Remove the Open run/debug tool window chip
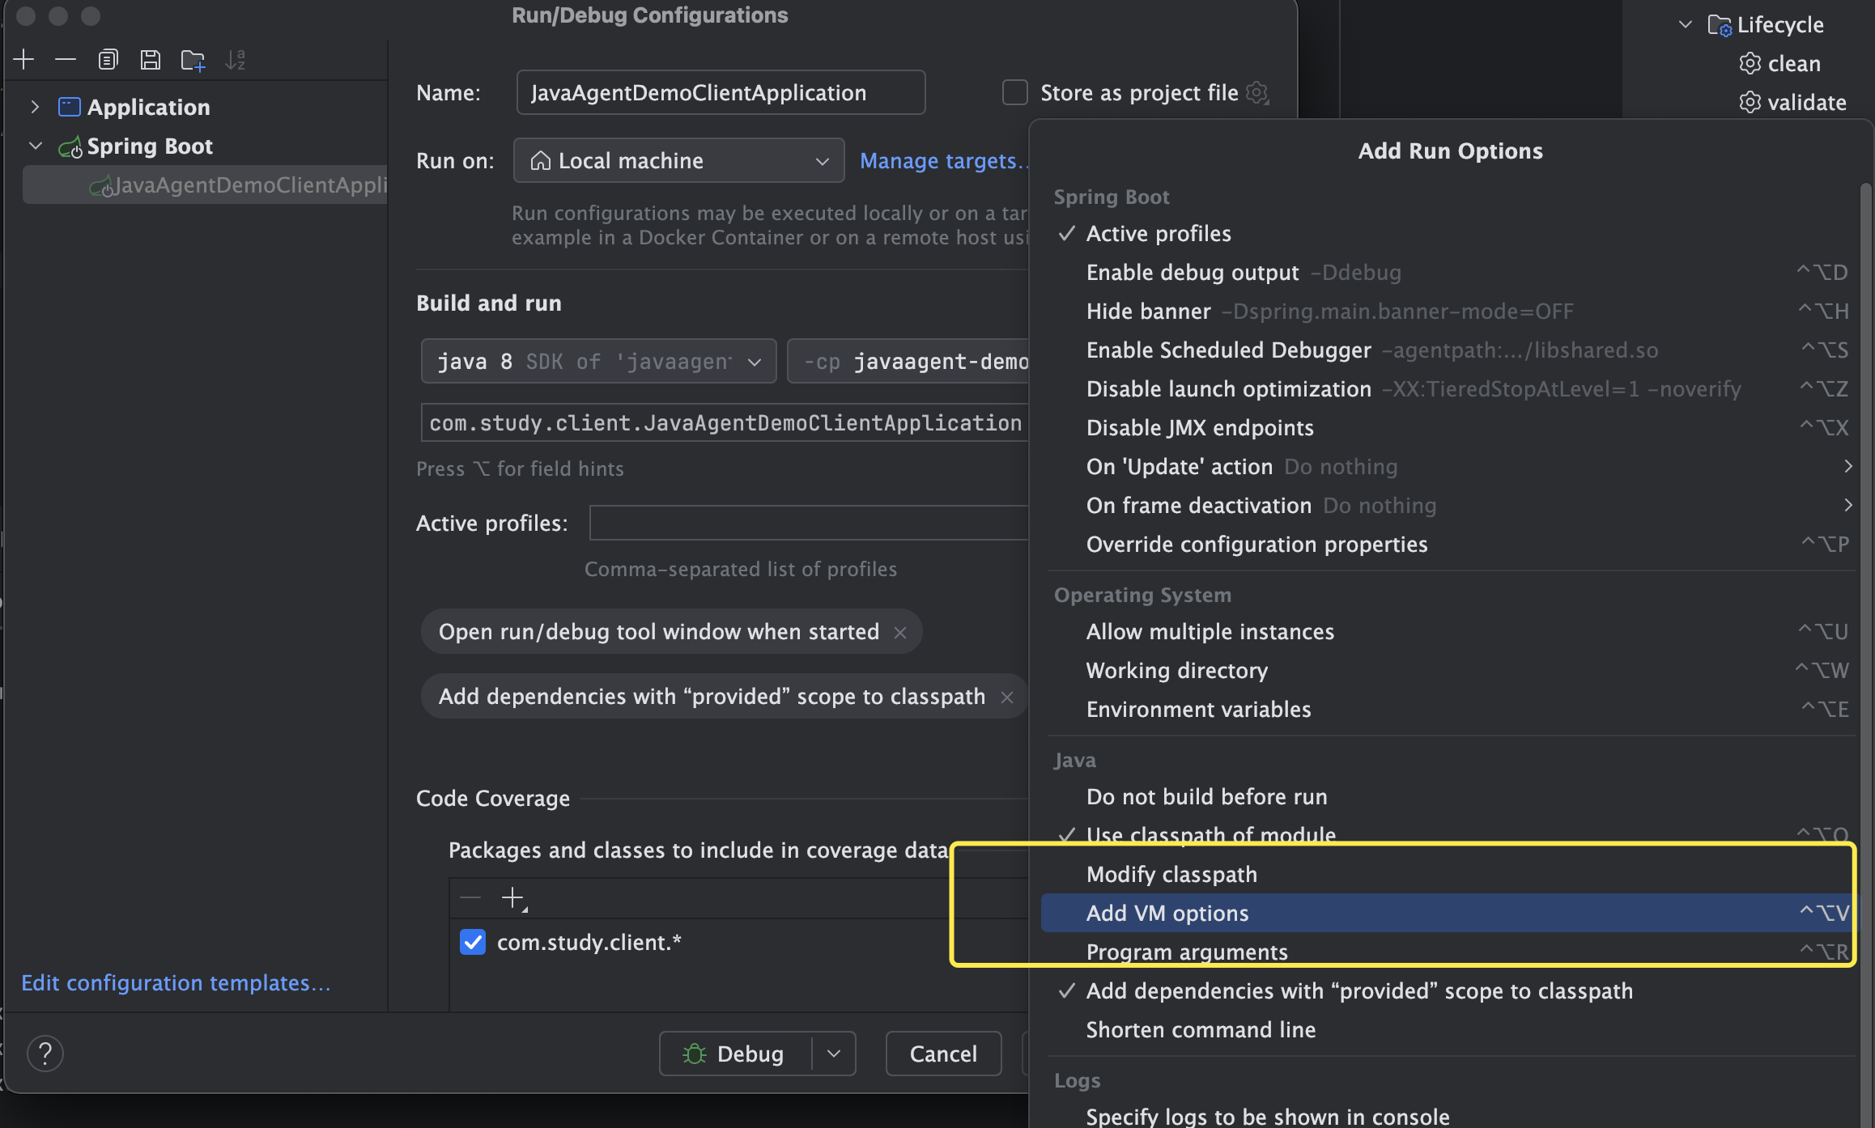The image size is (1875, 1128). [900, 632]
